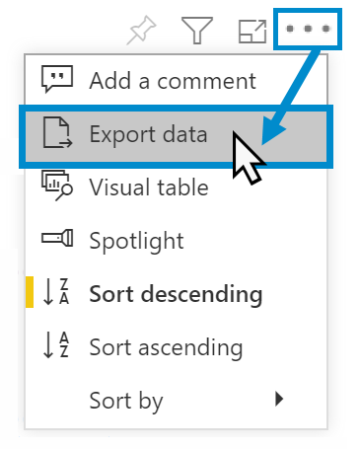Click the Spotlight flashlight icon
This screenshot has width=360, height=449.
pyautogui.click(x=57, y=238)
